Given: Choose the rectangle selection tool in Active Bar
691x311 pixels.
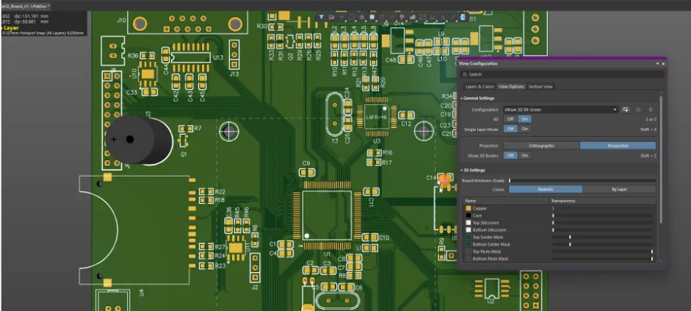Looking at the screenshot, I should coord(352,17).
